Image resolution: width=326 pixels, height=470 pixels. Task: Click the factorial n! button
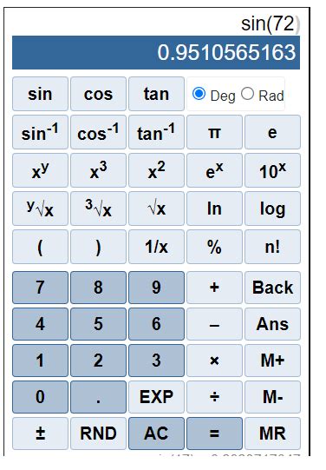[x=272, y=247]
